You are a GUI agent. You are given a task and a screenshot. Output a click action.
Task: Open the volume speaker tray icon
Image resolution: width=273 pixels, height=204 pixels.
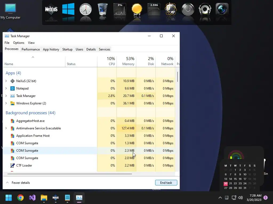tap(240, 197)
